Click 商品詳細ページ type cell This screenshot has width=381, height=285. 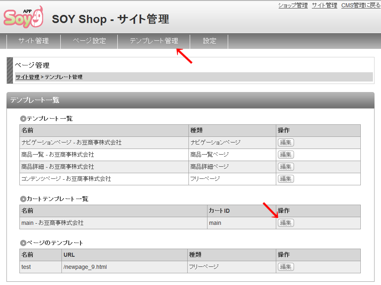[232, 167]
